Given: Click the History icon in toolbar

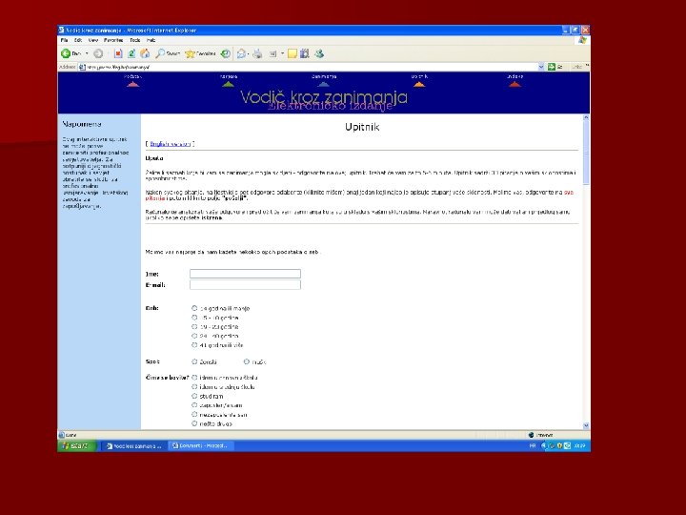Looking at the screenshot, I should point(225,53).
